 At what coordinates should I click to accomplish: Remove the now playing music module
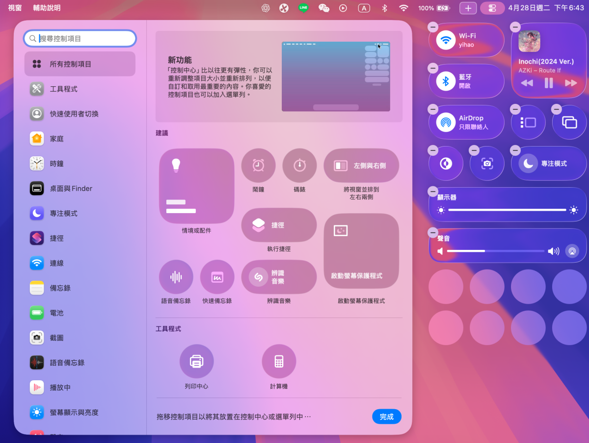click(x=515, y=27)
